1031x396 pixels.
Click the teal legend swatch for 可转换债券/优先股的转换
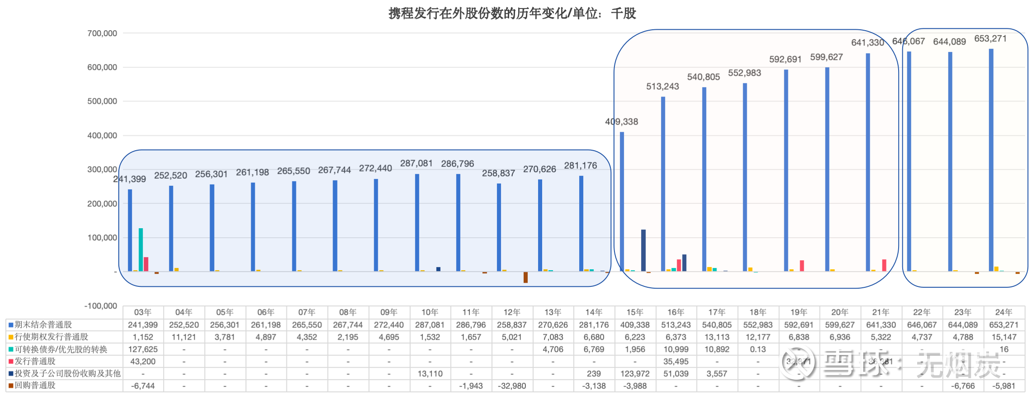[11, 349]
